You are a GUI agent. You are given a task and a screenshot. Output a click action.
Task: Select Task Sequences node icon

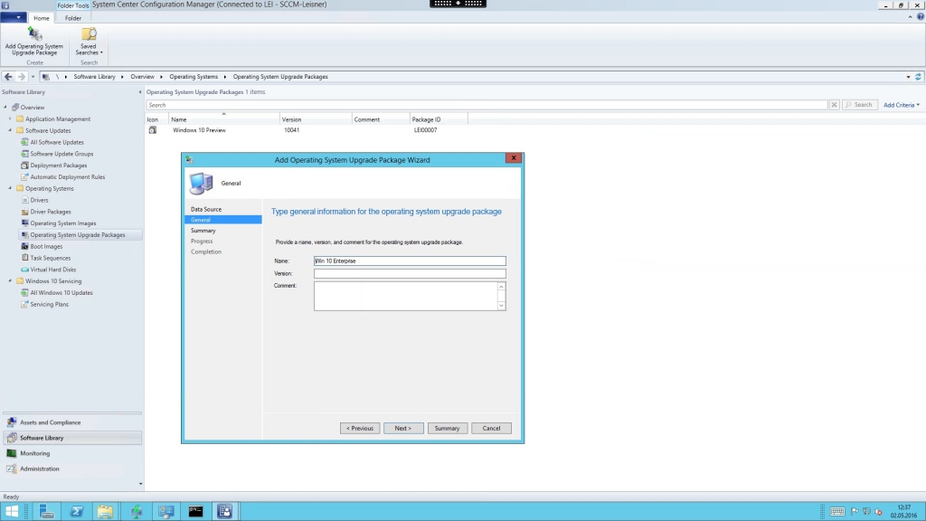pyautogui.click(x=24, y=258)
